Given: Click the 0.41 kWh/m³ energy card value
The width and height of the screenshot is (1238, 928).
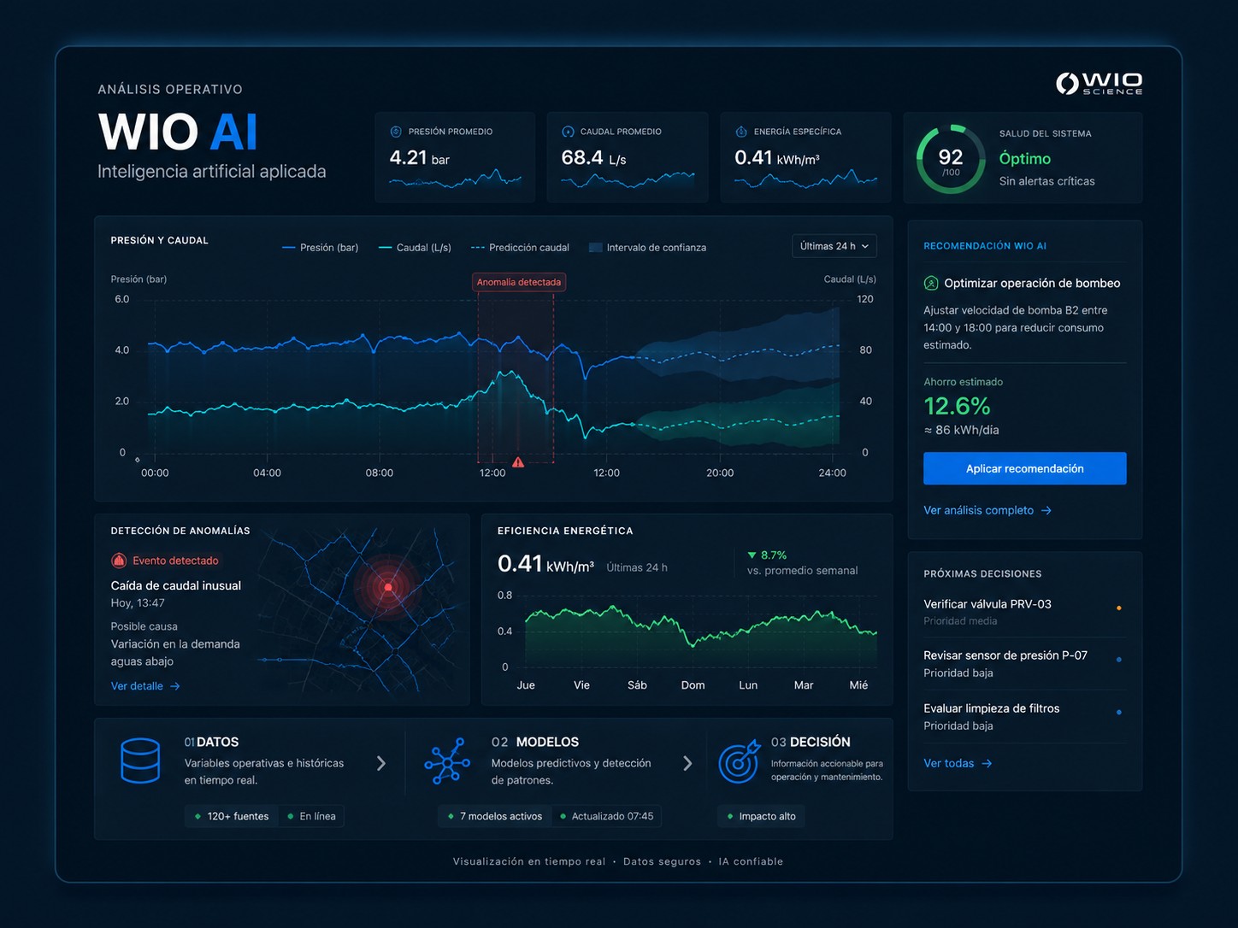Looking at the screenshot, I should point(777,158).
